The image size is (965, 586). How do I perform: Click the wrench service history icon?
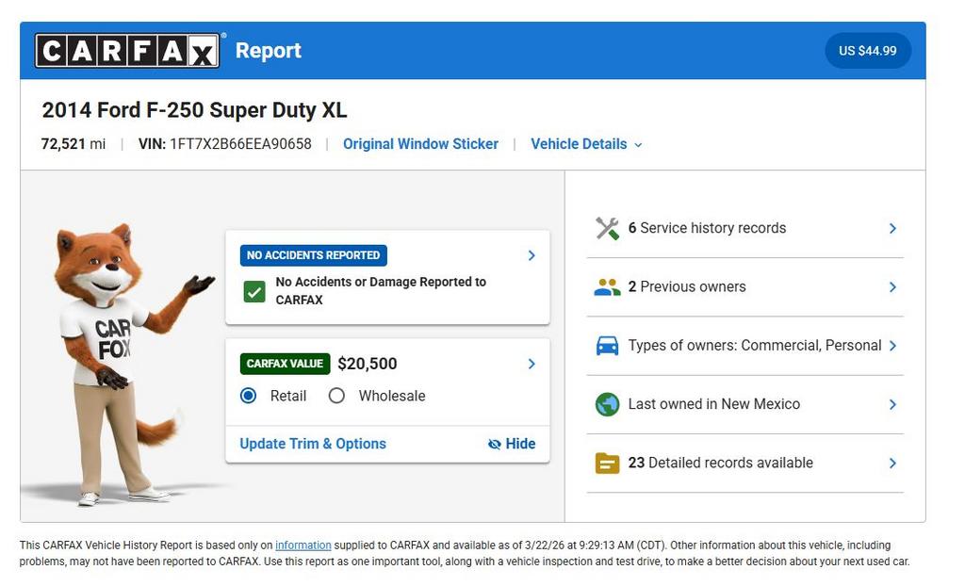pos(607,228)
